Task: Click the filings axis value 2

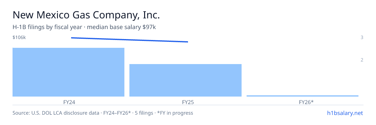Action: [362, 60]
